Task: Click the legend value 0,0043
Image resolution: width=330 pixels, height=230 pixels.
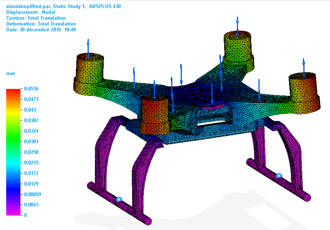Action: pos(31,204)
